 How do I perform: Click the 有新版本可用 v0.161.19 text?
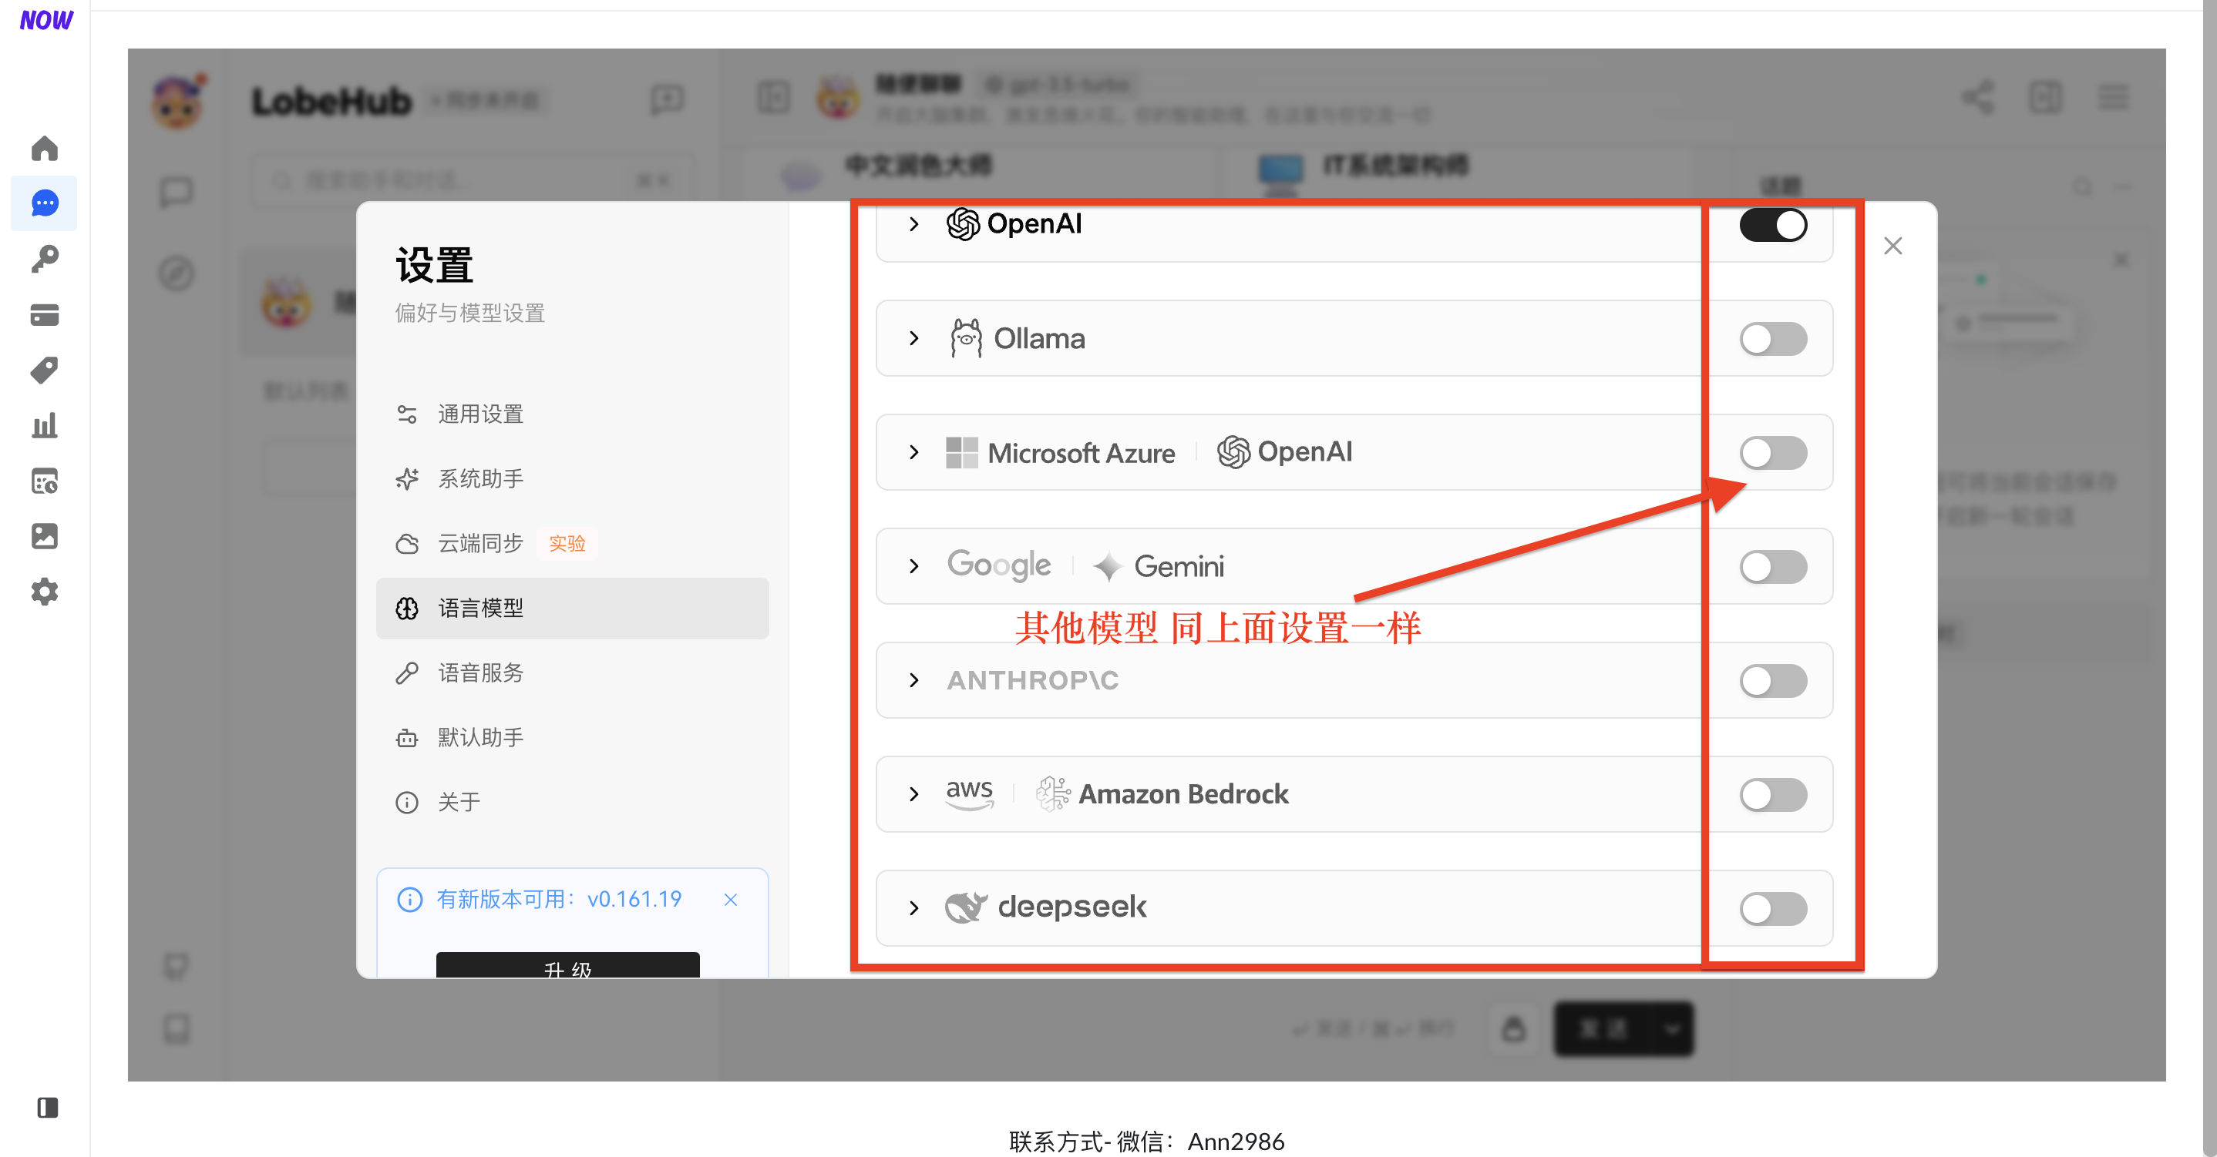click(x=560, y=900)
